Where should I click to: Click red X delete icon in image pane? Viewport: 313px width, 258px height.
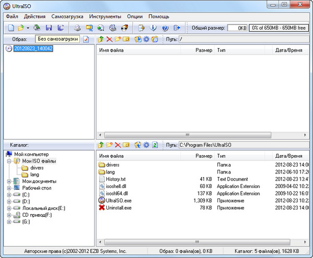[109, 39]
